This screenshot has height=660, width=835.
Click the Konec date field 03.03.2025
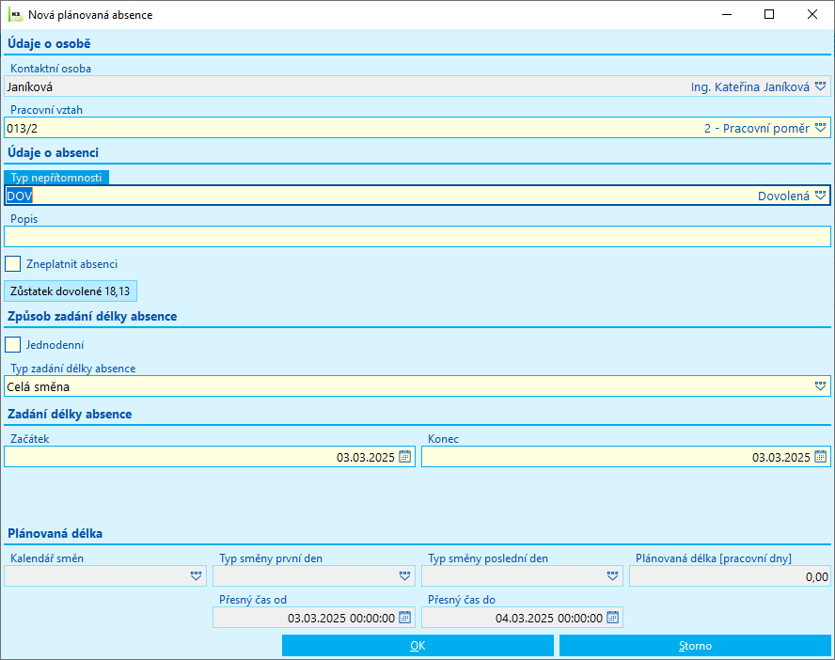pos(626,457)
